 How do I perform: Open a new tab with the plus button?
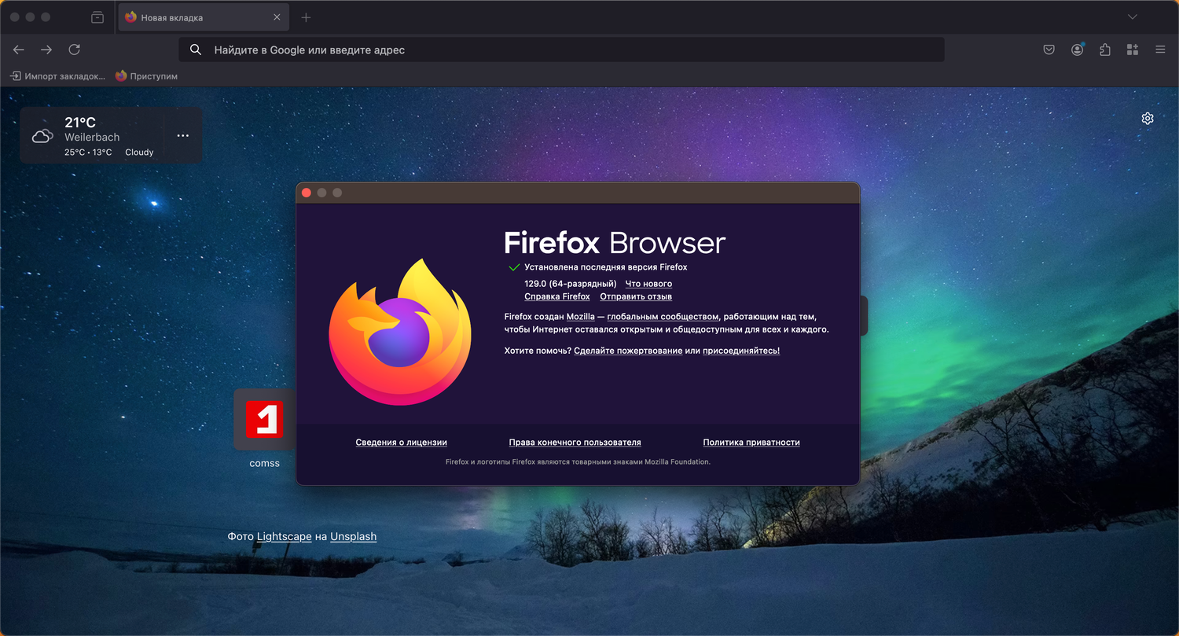click(307, 17)
